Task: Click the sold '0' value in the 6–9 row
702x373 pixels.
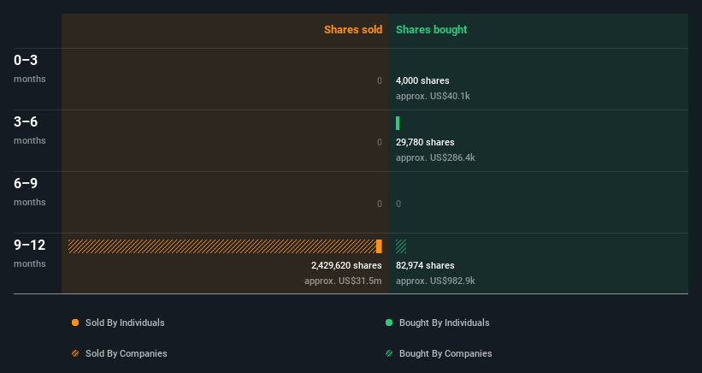Action: pyautogui.click(x=380, y=204)
